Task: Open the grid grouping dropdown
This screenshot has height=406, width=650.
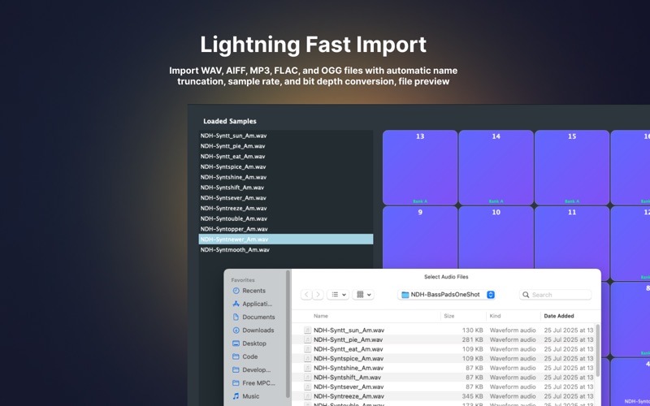Action: [363, 295]
